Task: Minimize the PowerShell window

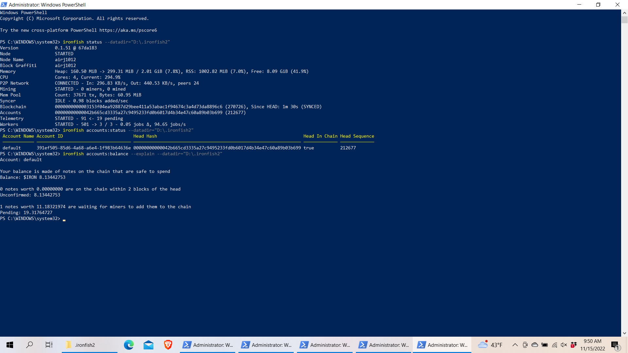Action: click(x=579, y=5)
